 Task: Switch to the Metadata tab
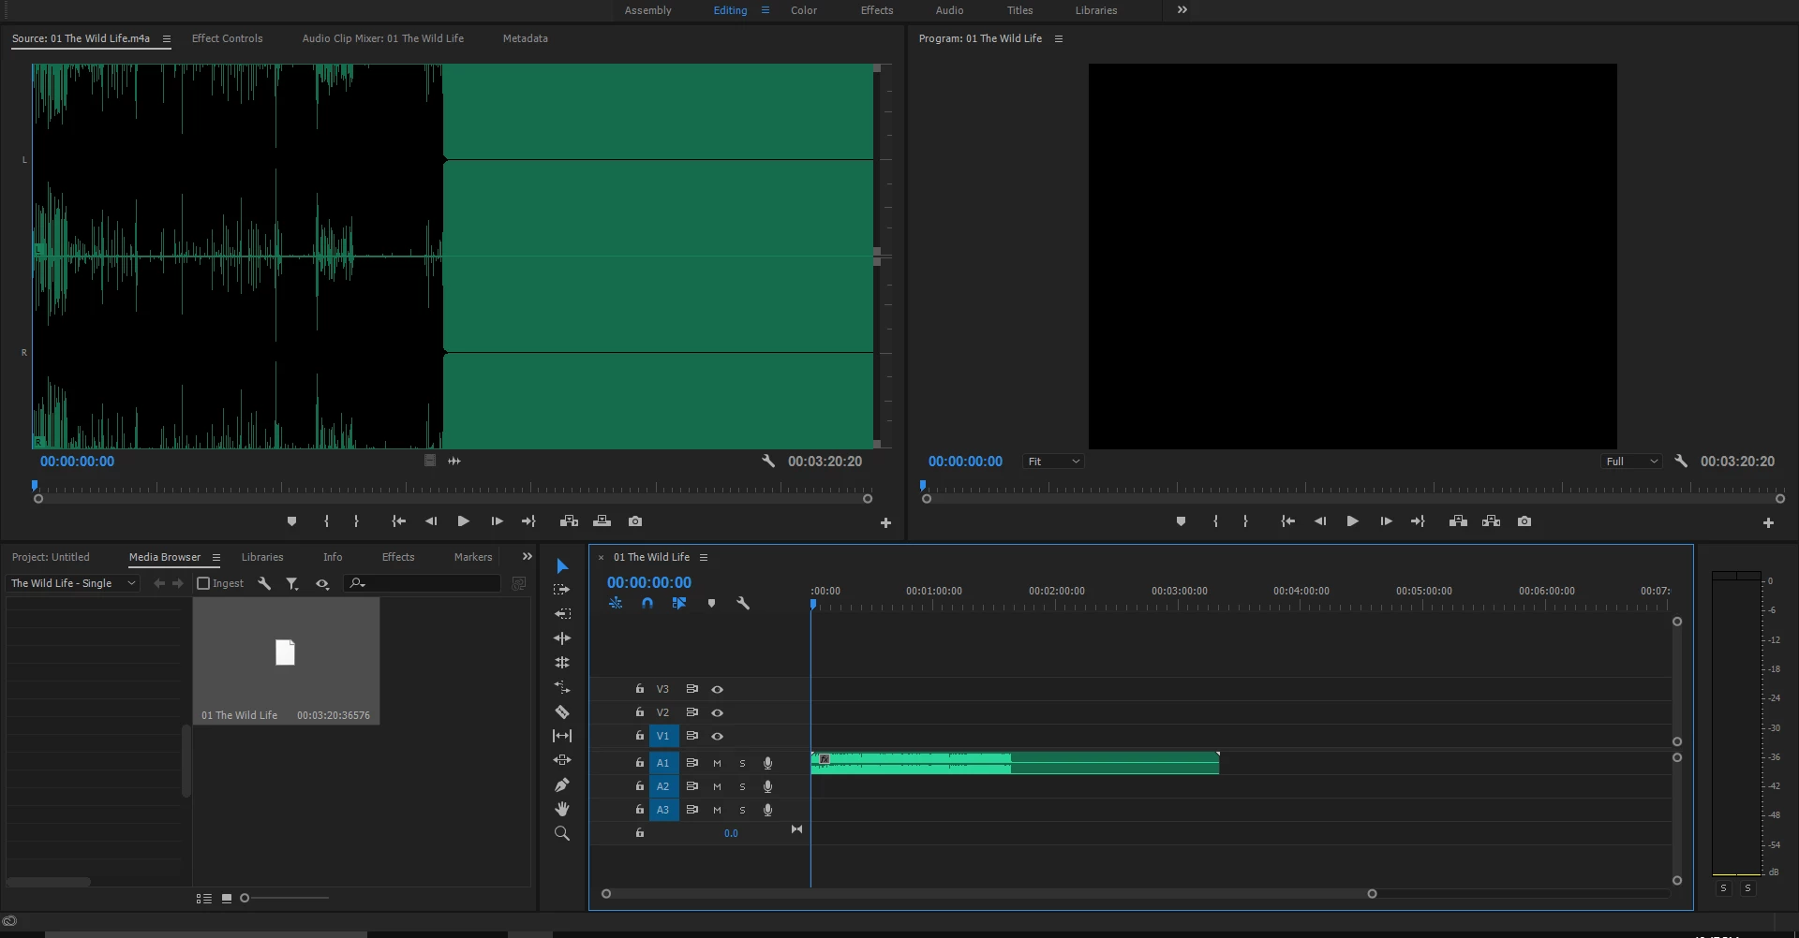coord(526,38)
